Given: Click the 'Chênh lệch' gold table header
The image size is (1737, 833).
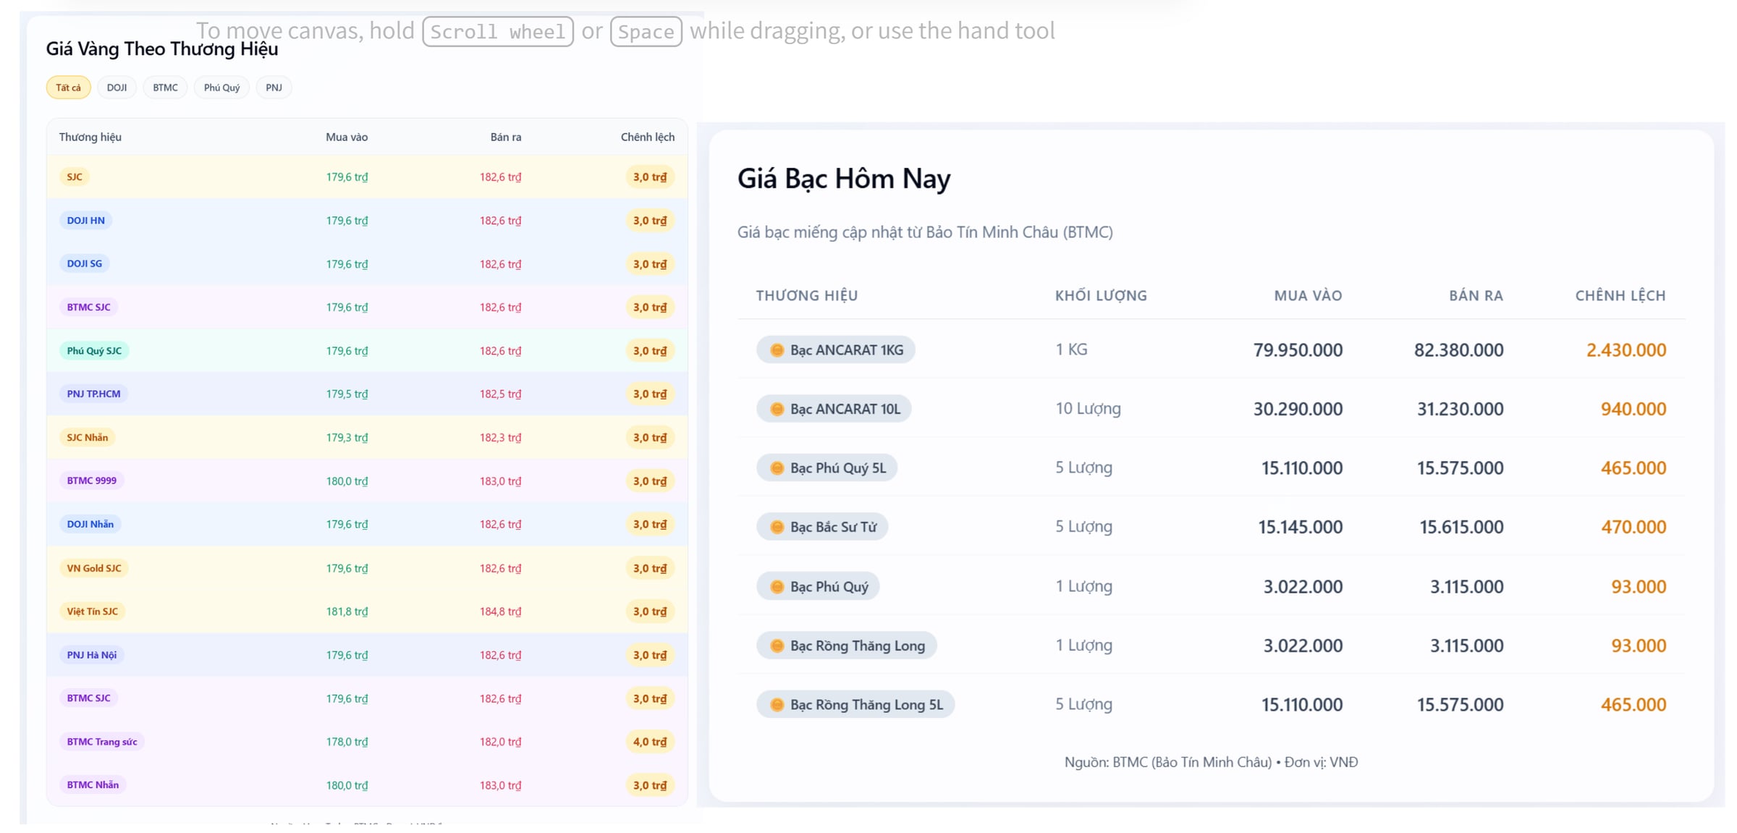Looking at the screenshot, I should [648, 137].
